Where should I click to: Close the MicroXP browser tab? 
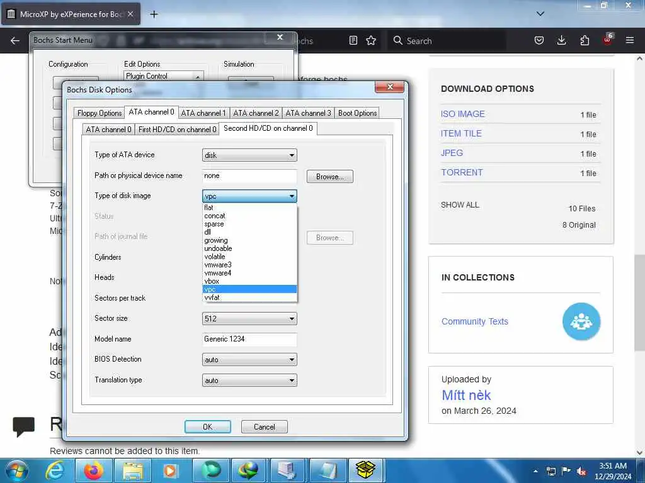(x=130, y=14)
